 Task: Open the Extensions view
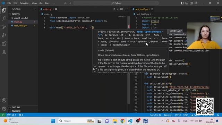click(x=4, y=43)
